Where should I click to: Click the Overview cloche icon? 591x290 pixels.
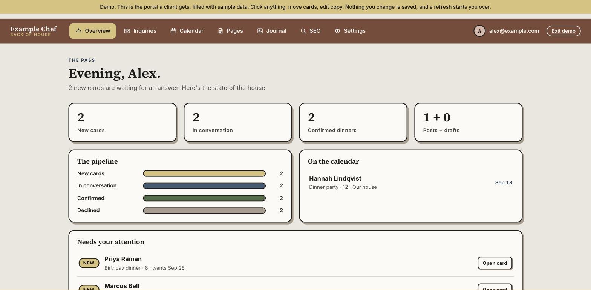(78, 31)
